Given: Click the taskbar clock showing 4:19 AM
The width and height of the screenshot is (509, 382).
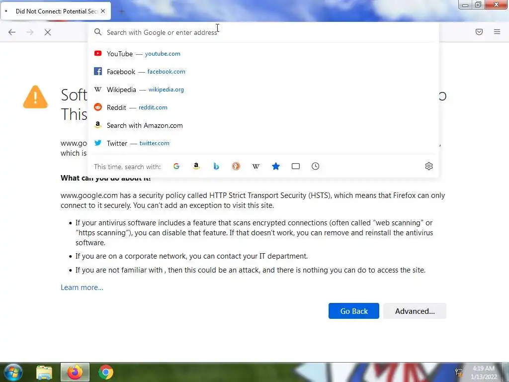Looking at the screenshot, I should point(484,372).
